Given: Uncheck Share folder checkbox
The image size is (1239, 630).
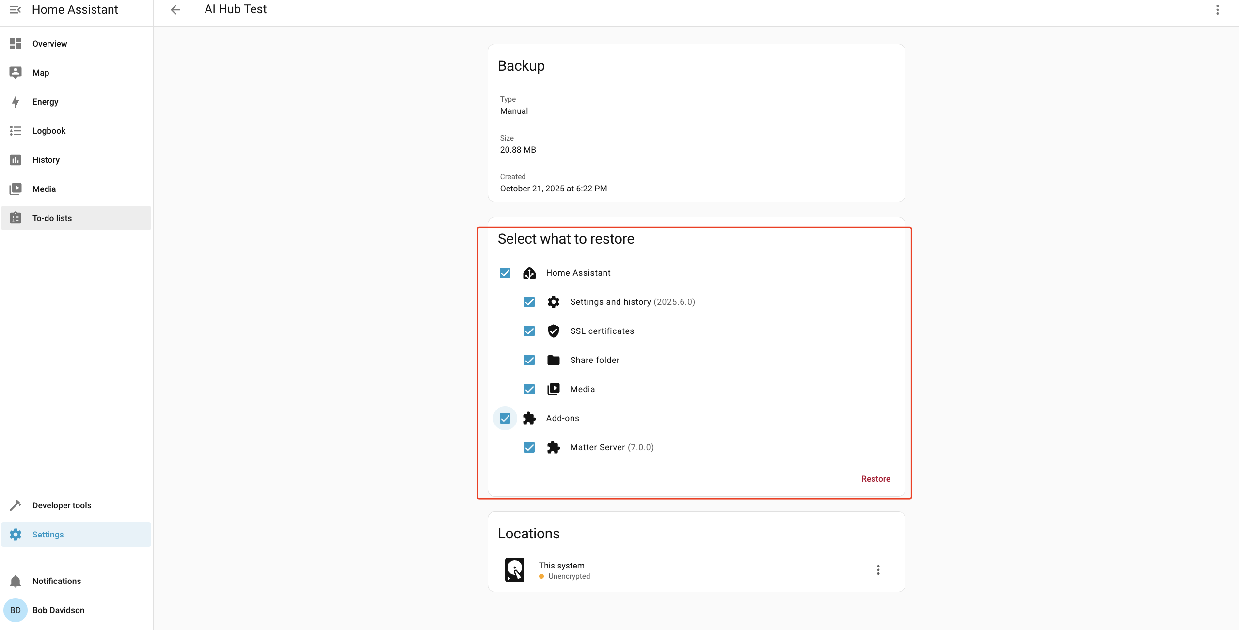Looking at the screenshot, I should pos(529,360).
